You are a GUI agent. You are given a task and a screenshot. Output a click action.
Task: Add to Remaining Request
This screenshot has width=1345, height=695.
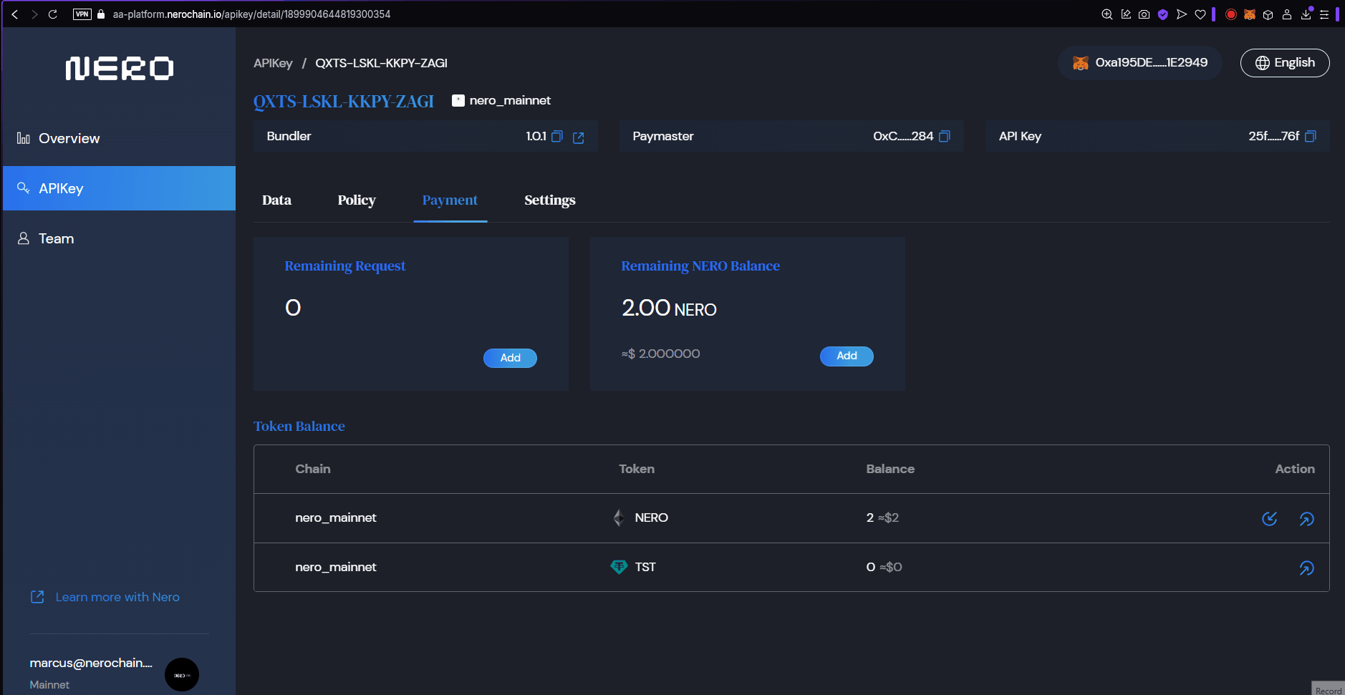(510, 358)
